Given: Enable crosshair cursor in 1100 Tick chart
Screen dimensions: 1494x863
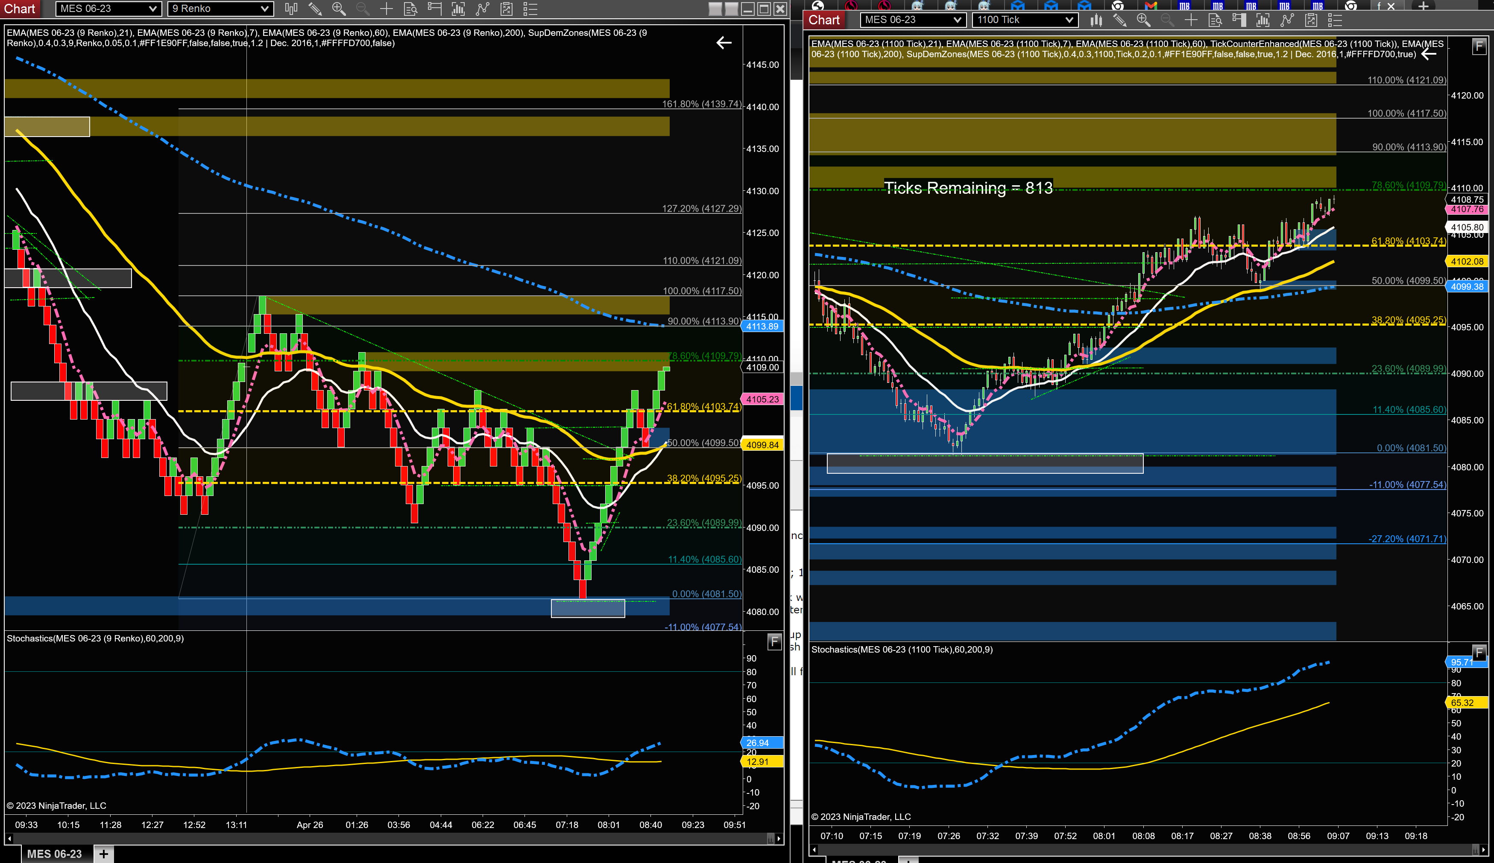Looking at the screenshot, I should coord(1190,20).
